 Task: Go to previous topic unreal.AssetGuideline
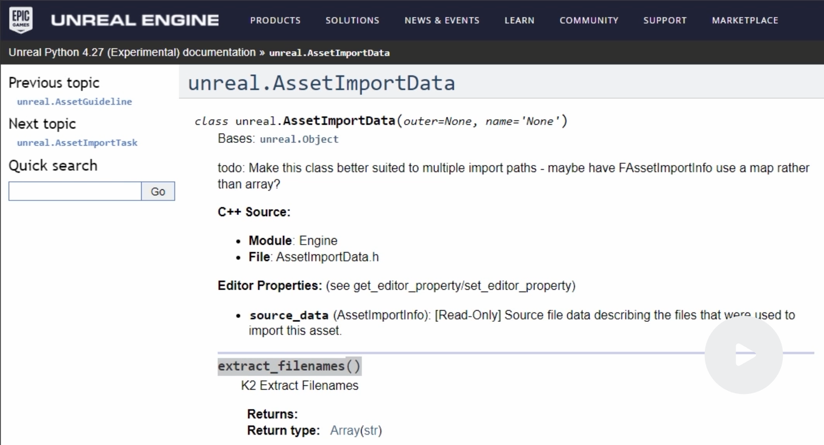[74, 102]
